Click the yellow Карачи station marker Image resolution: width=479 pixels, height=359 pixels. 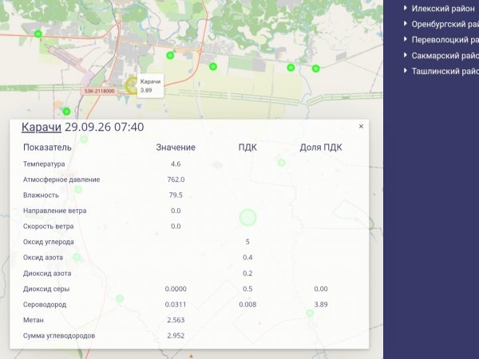pyautogui.click(x=132, y=85)
